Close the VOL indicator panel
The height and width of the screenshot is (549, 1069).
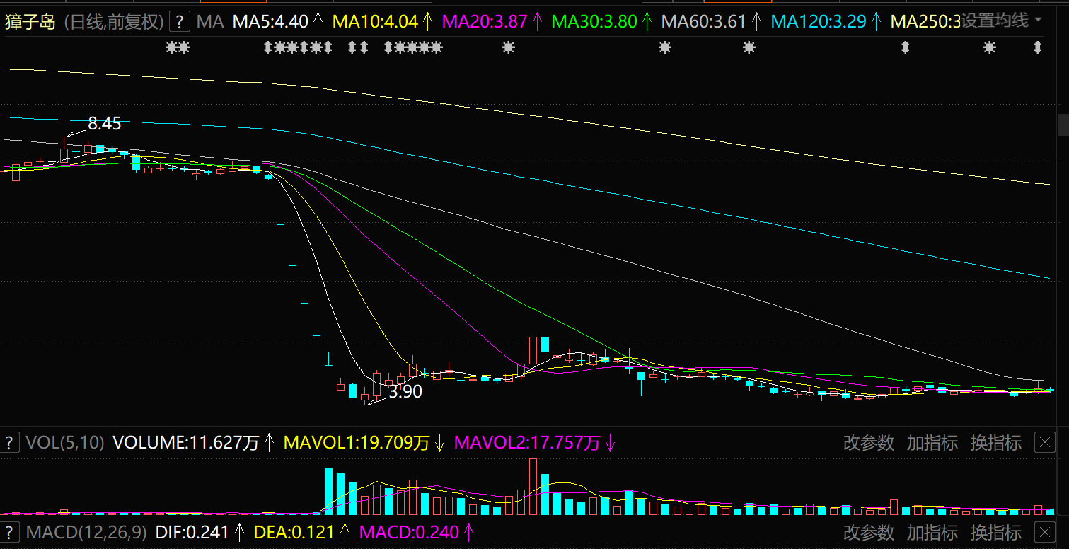coord(1044,444)
